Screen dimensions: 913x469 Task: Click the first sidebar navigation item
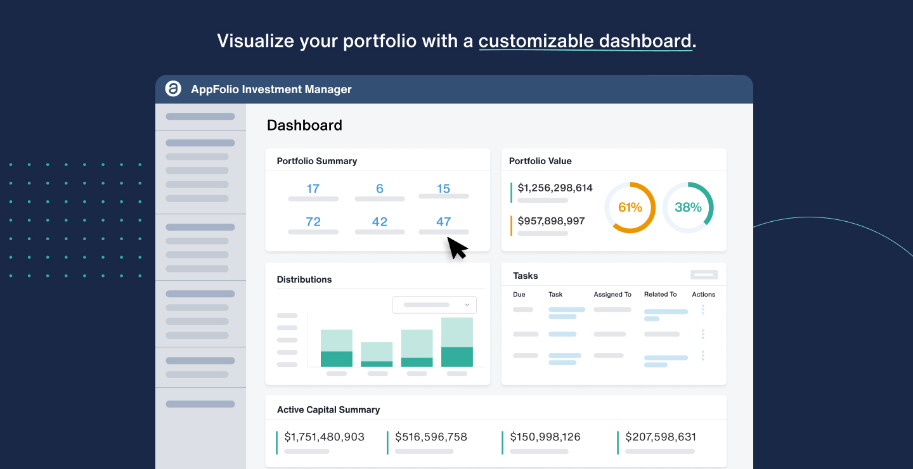pos(200,117)
